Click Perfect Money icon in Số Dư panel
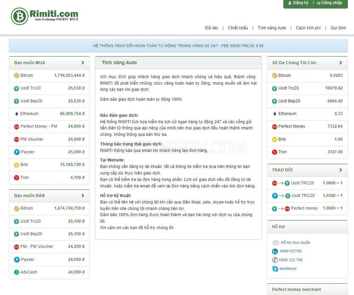This screenshot has height=295, width=354. pos(275,126)
